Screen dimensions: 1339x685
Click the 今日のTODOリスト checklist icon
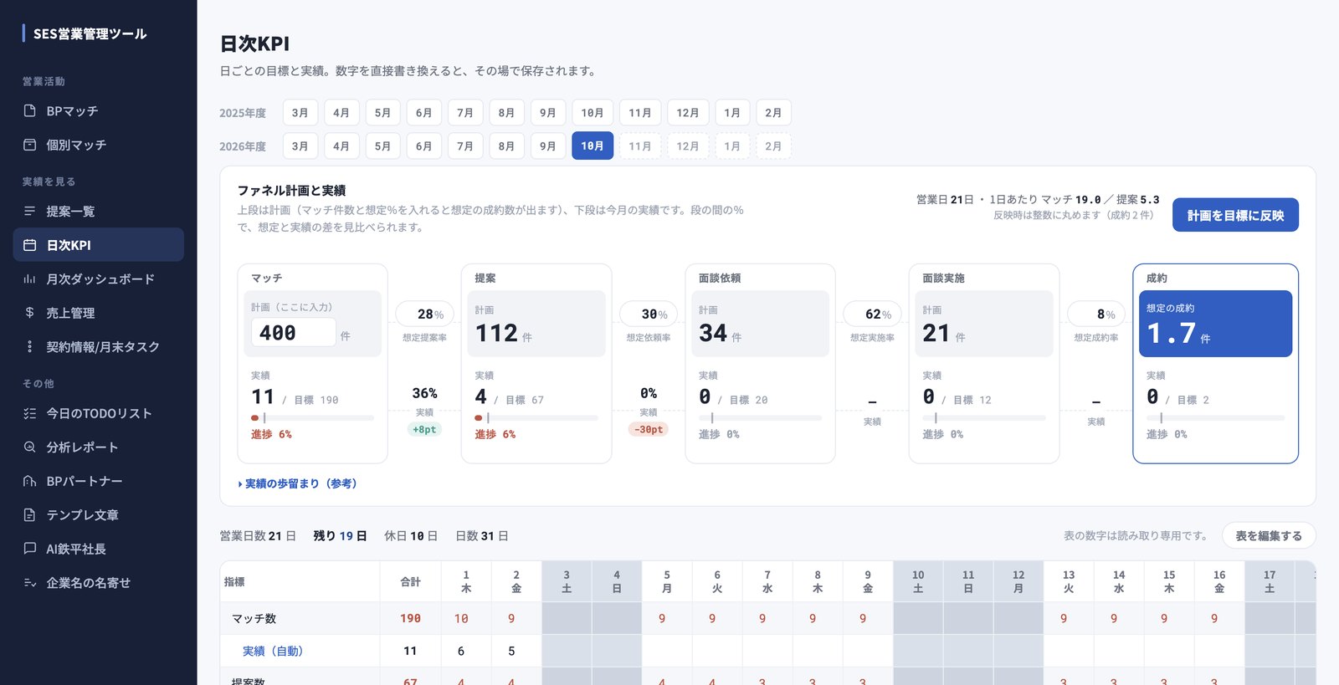(x=30, y=413)
